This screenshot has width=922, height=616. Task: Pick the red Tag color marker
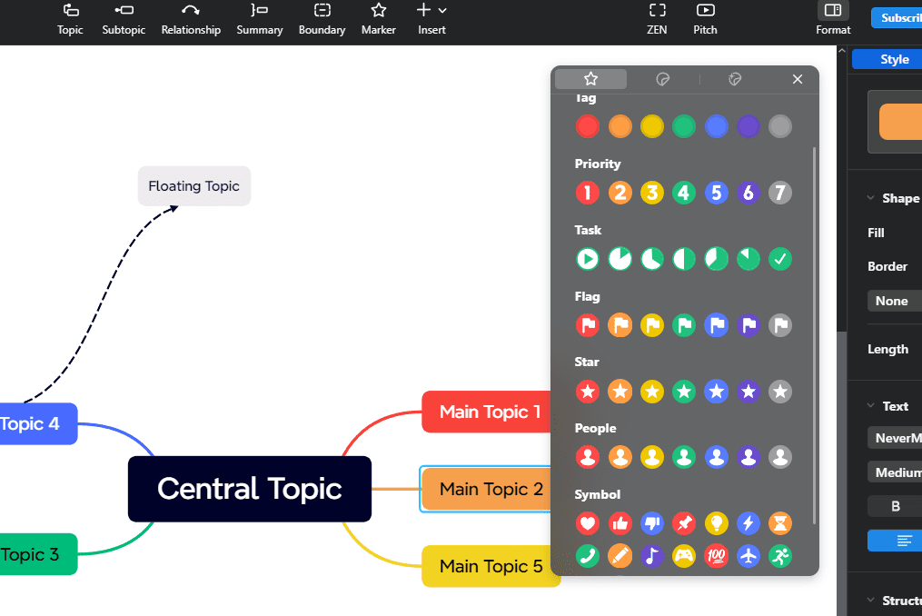[587, 126]
